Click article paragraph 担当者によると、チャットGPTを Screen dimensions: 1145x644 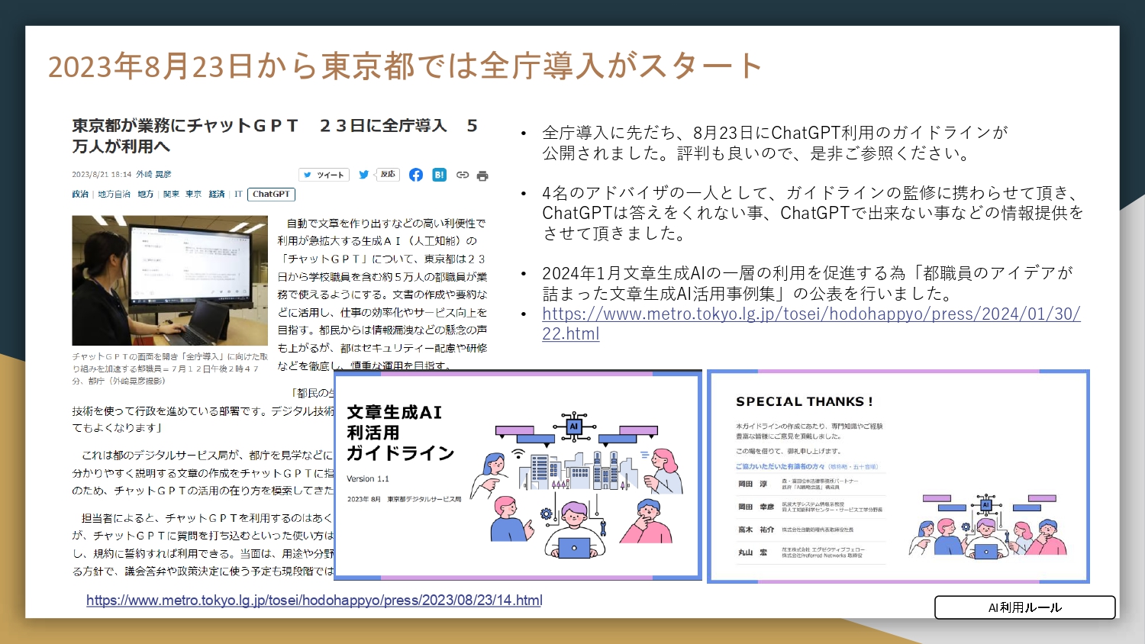click(203, 545)
